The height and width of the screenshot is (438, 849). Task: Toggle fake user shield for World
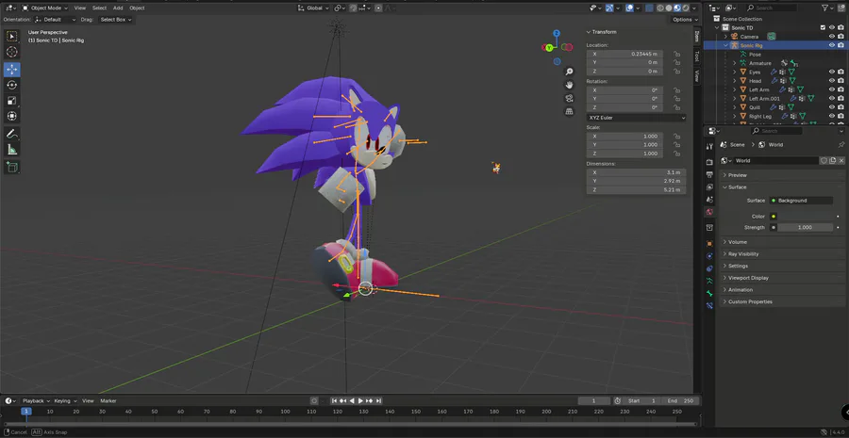824,160
